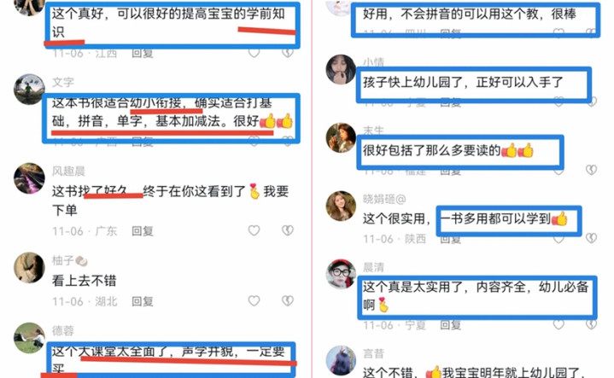Like the comment by 风趣晨
The height and width of the screenshot is (378, 614).
tap(254, 230)
